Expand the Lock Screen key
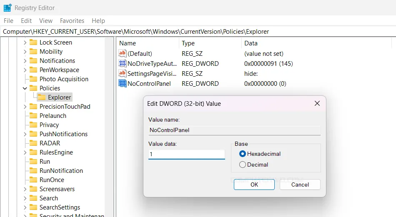 pos(25,42)
